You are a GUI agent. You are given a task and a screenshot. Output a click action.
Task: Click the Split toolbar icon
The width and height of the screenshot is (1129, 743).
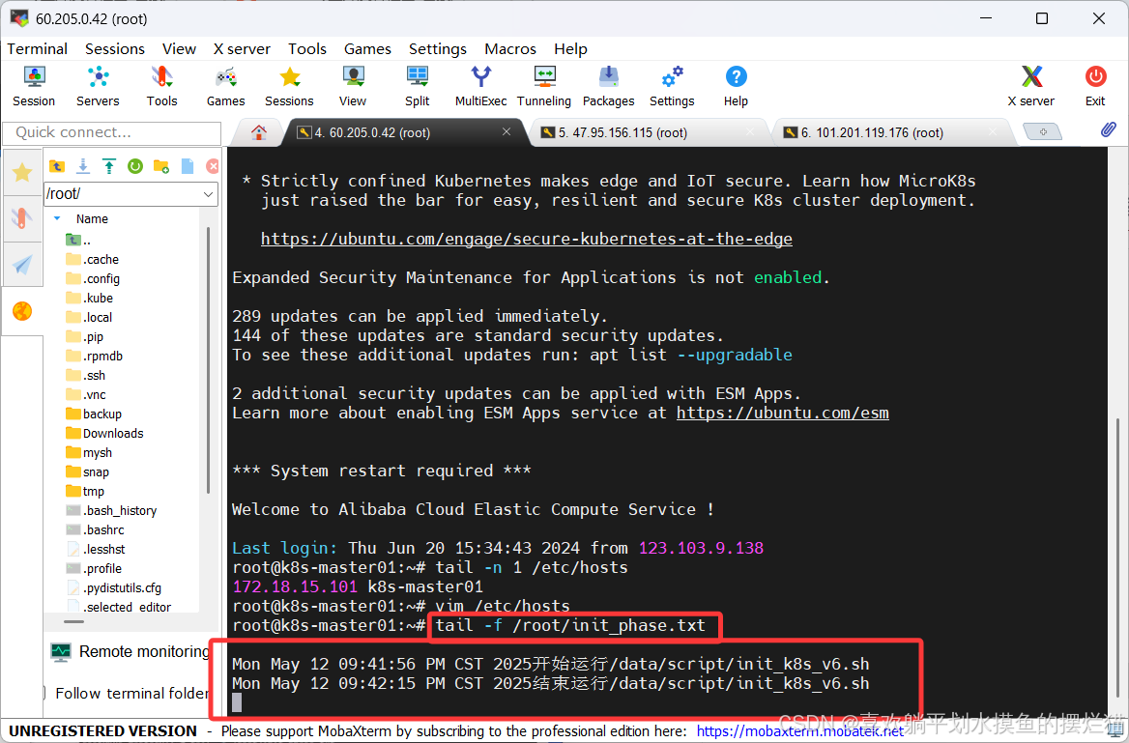pyautogui.click(x=417, y=86)
